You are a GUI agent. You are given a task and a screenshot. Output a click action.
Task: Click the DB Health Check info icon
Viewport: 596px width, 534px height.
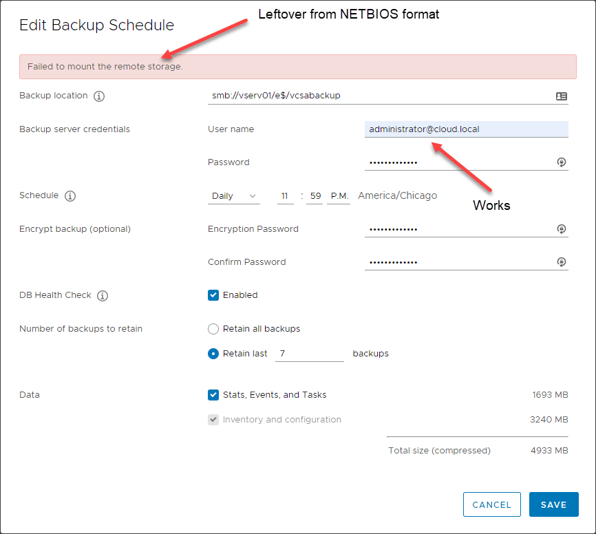point(102,295)
